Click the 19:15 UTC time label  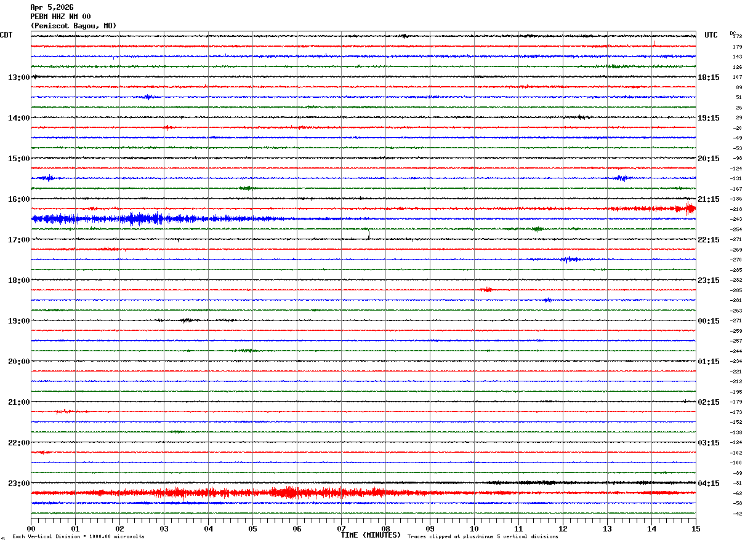pos(709,118)
